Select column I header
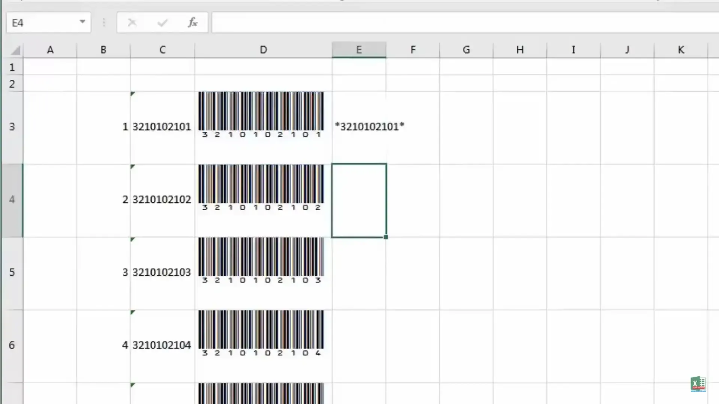 coord(573,50)
